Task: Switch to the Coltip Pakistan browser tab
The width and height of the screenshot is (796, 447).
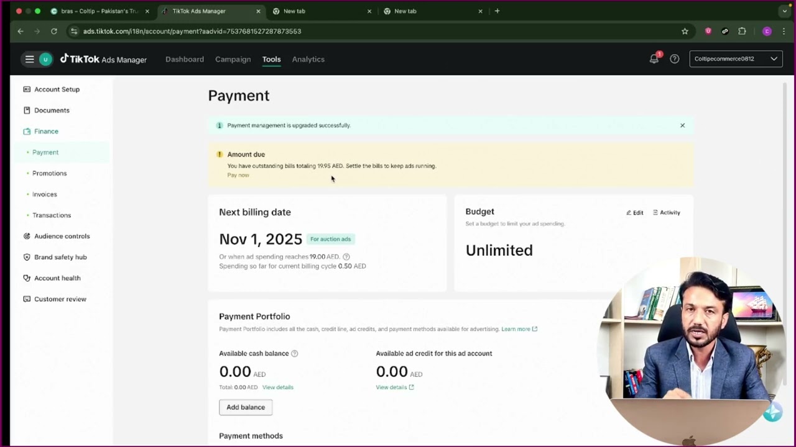Action: click(99, 11)
